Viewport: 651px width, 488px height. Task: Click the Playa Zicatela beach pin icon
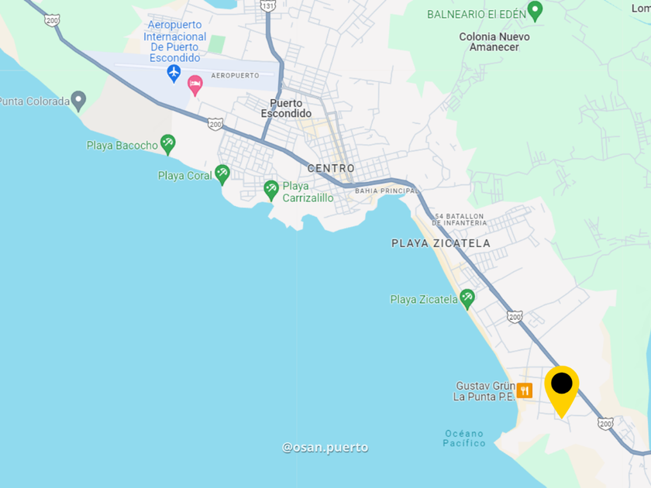tap(467, 299)
